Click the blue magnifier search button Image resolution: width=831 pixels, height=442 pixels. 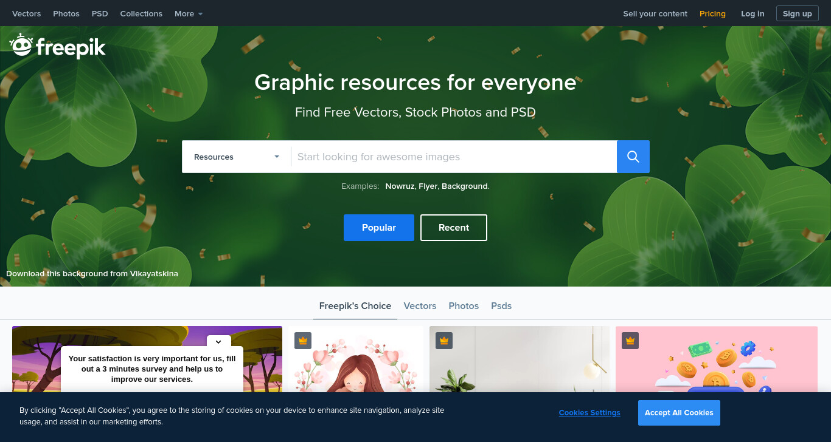(x=633, y=157)
